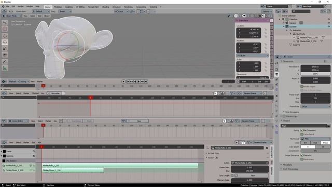Hide Suzanne in outliner via eye icon
Screen dimensions: 332x187
329,26
